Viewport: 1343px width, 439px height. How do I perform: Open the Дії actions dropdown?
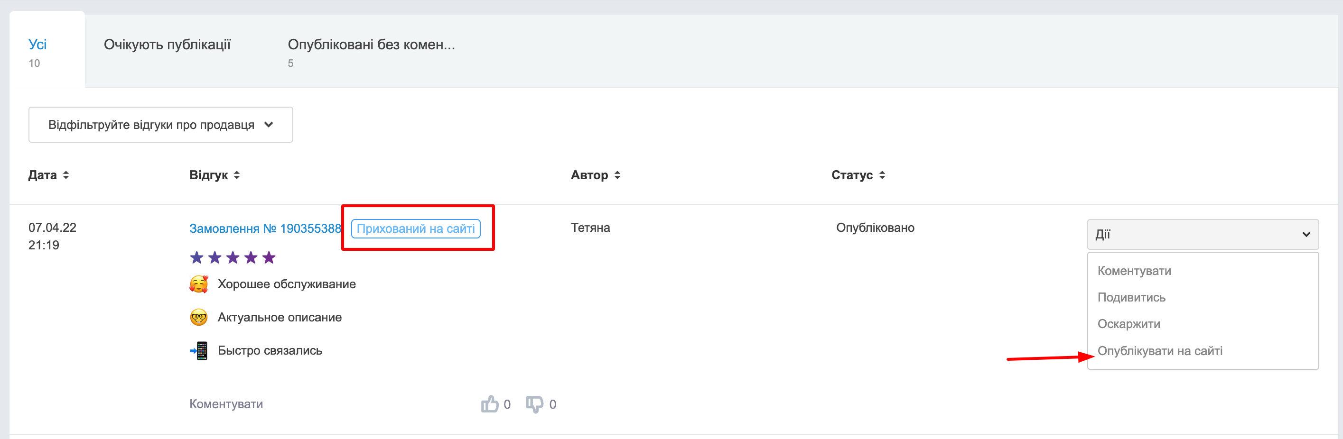pos(1203,234)
